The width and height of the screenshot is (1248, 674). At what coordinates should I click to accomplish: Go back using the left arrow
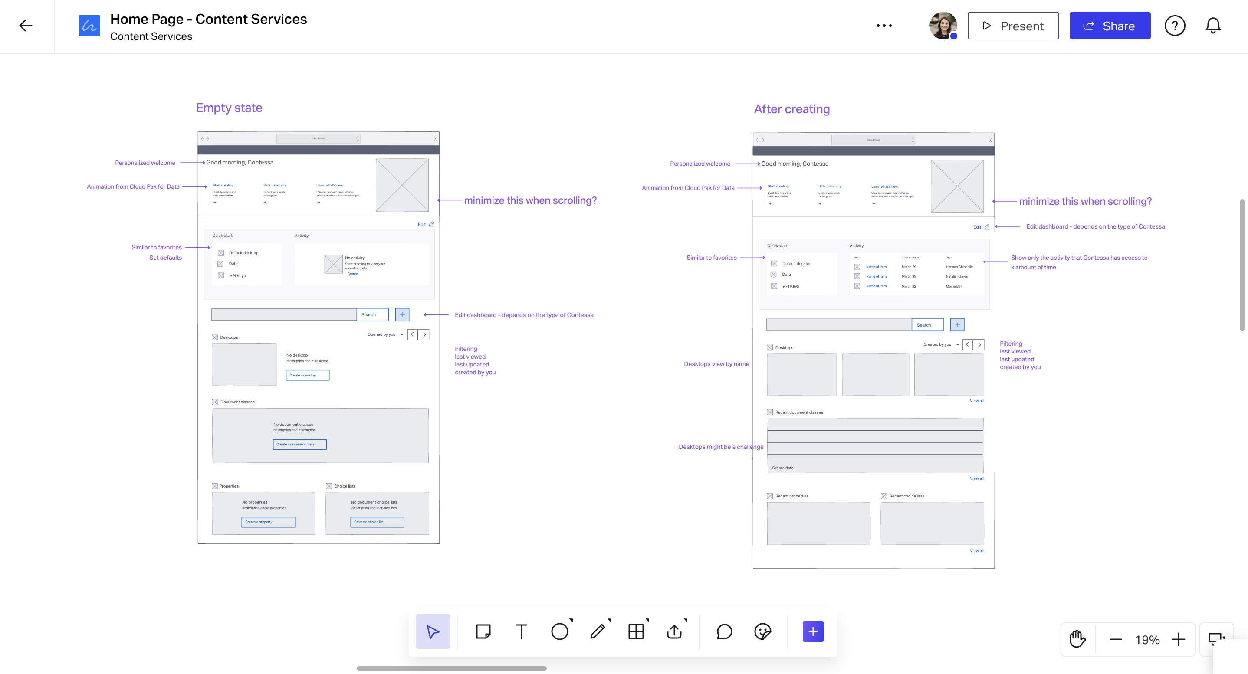coord(26,26)
